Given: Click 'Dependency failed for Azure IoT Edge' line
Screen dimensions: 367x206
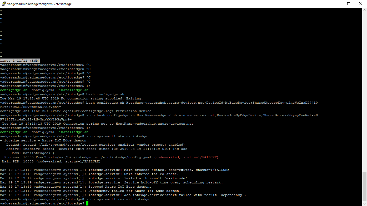Looking at the screenshot, I should coord(91,191).
